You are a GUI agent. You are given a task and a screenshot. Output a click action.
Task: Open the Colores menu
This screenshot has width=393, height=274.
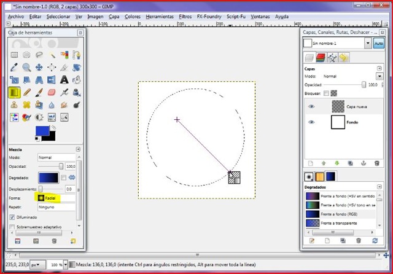pyautogui.click(x=133, y=17)
